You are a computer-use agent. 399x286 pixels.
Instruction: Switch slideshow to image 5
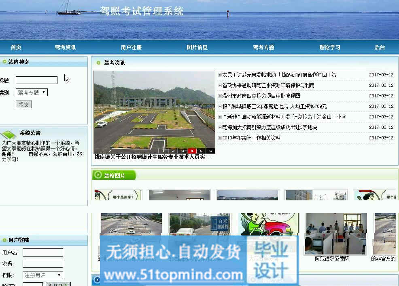pyautogui.click(x=201, y=151)
